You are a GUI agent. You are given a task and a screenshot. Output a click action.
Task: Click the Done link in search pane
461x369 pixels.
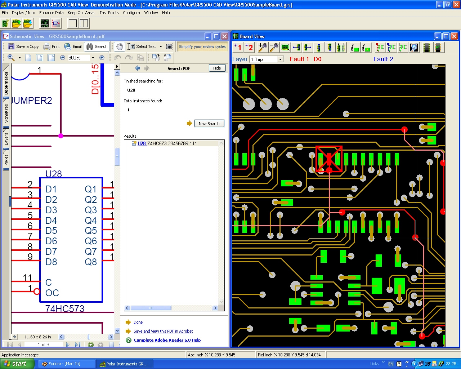click(x=138, y=322)
